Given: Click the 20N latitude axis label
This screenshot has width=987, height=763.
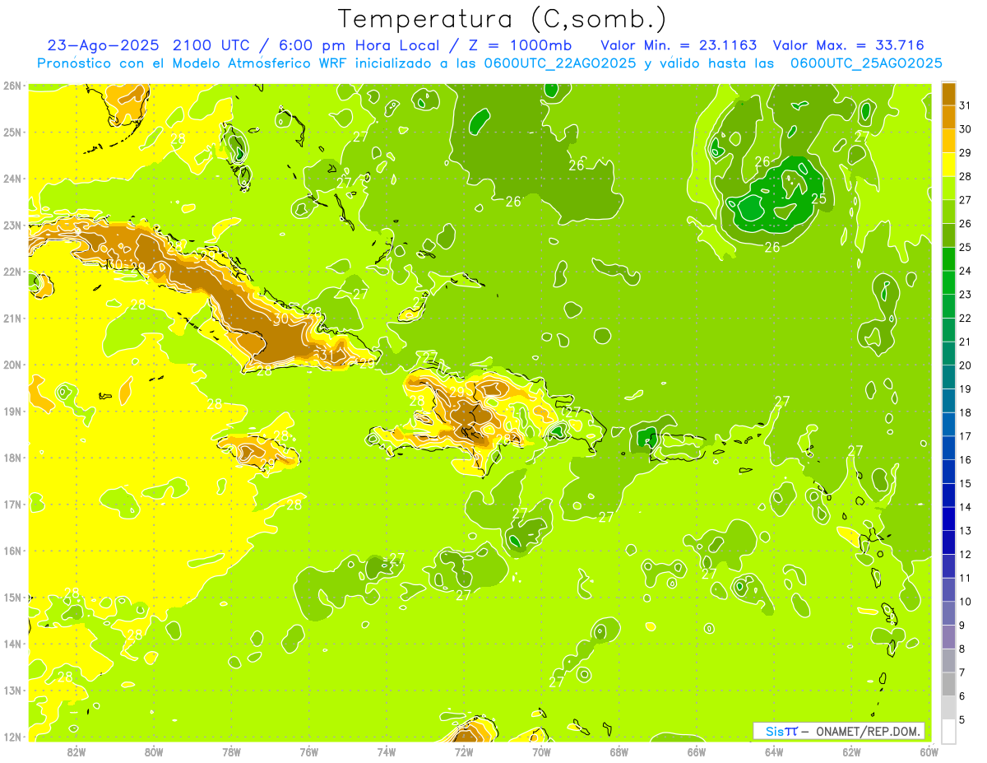Looking at the screenshot, I should 12,364.
